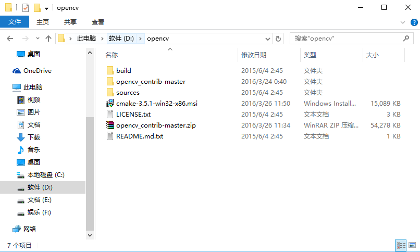
Task: Click 软件 (D:) in the address bar
Action: click(121, 39)
